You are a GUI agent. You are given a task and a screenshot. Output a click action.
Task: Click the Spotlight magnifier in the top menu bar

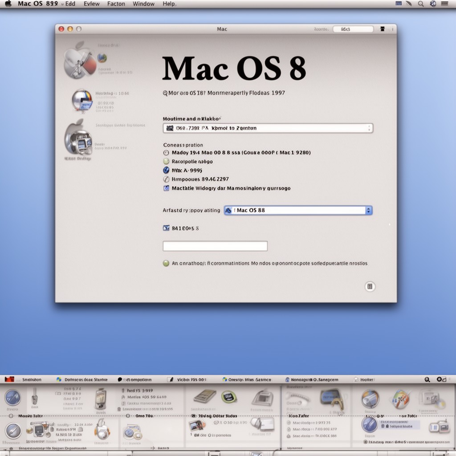click(421, 4)
